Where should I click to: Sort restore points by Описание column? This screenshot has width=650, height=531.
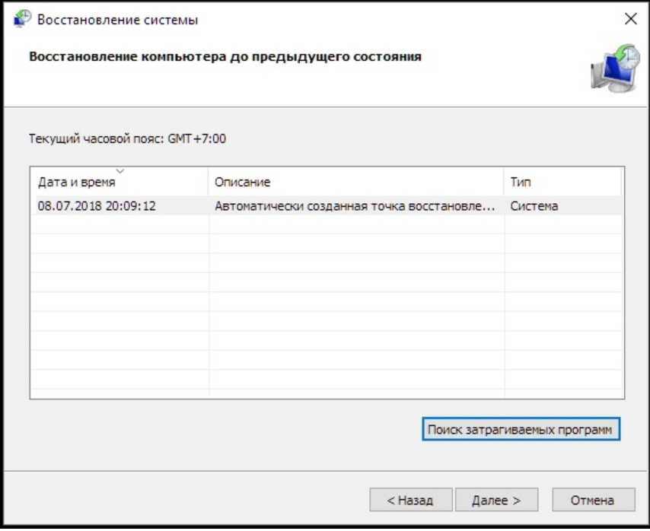coord(242,183)
